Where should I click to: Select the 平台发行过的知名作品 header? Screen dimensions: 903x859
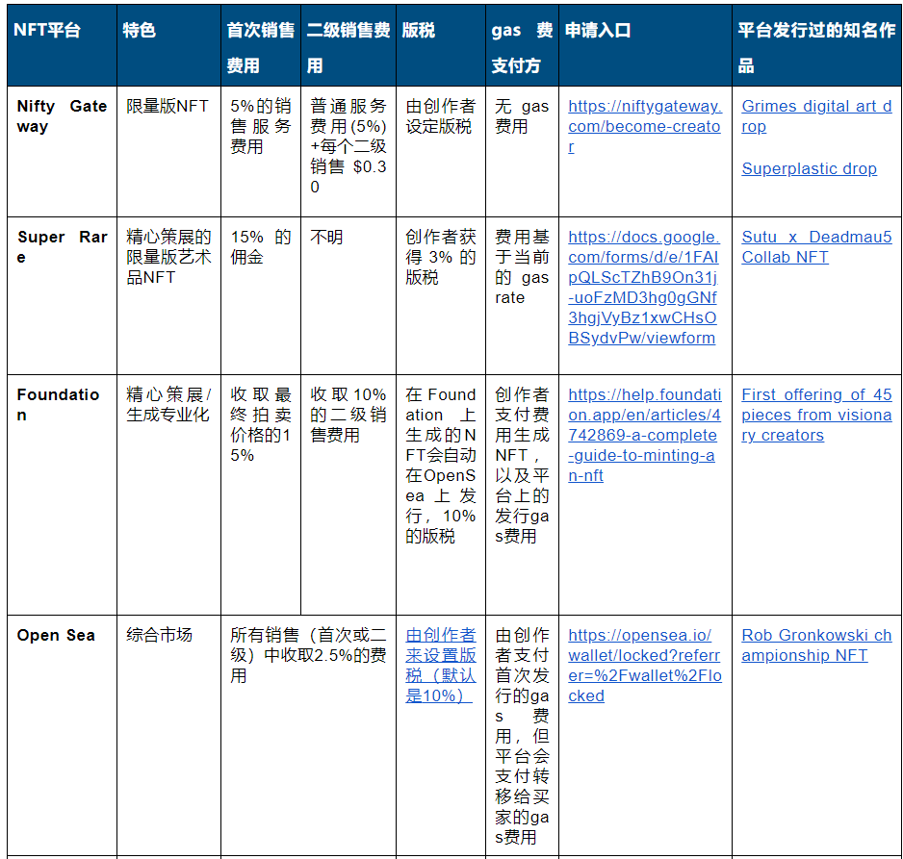[x=816, y=45]
